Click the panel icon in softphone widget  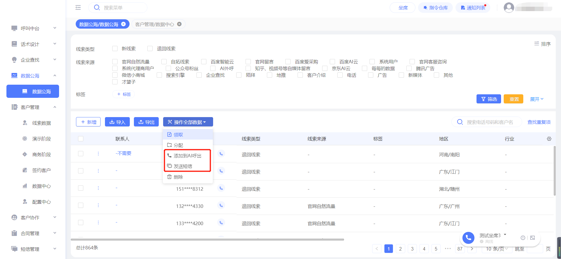coord(533,238)
